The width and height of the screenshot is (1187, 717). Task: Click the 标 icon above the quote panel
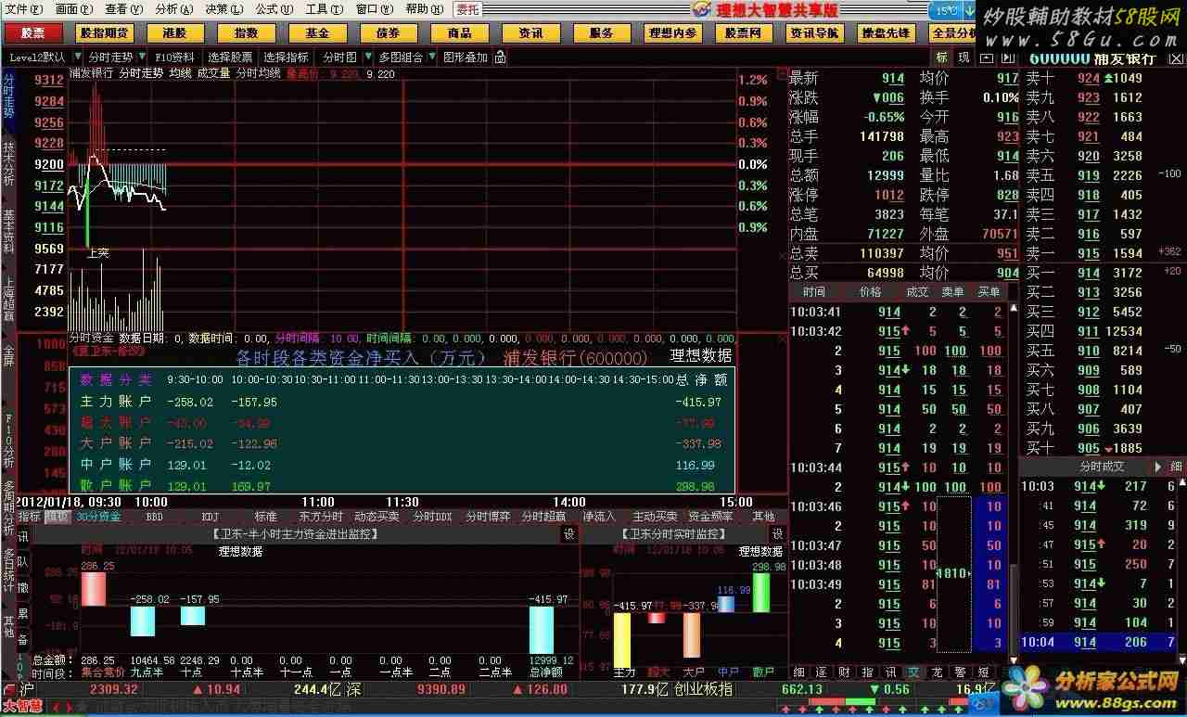click(942, 58)
